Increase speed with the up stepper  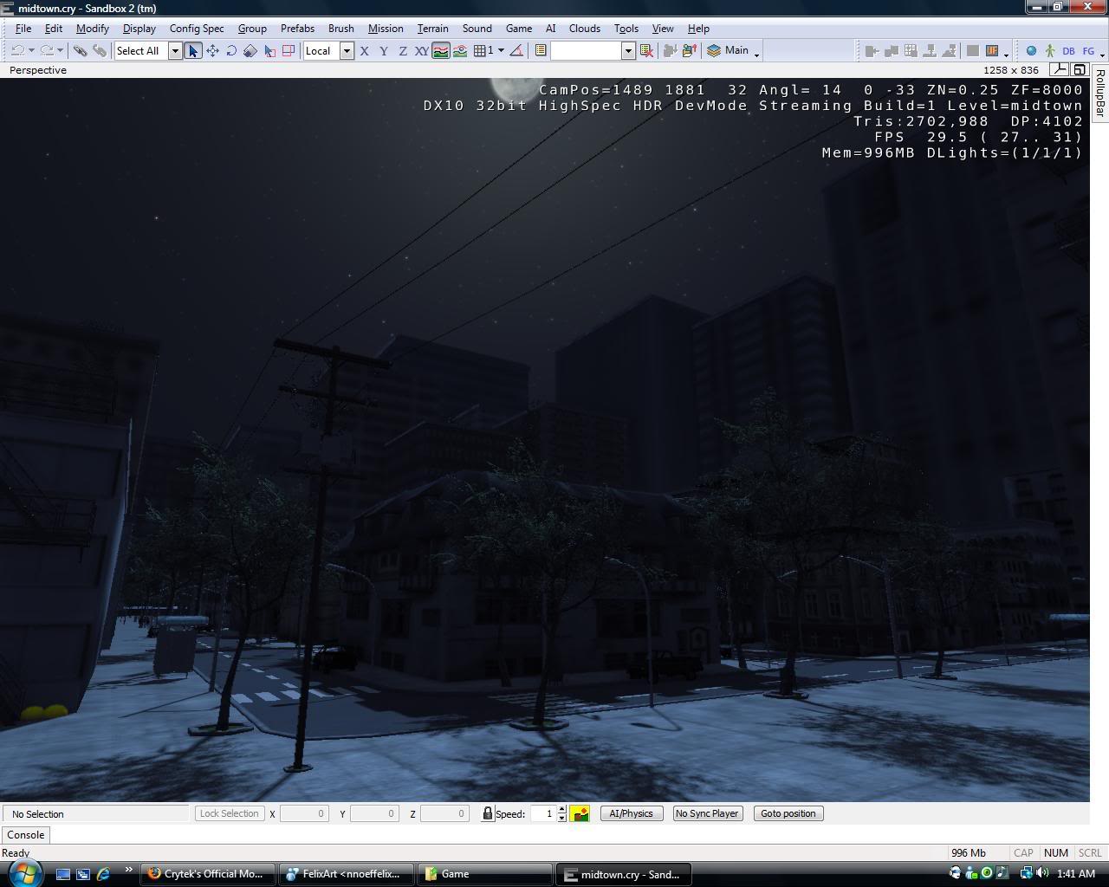[562, 809]
